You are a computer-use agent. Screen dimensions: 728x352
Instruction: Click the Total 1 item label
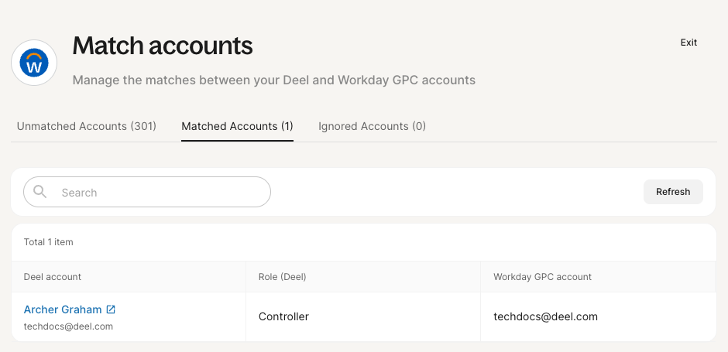pos(48,242)
